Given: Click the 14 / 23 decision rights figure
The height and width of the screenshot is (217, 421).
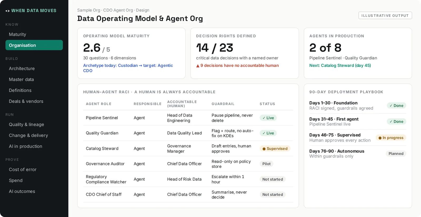Looking at the screenshot, I should click(x=214, y=48).
